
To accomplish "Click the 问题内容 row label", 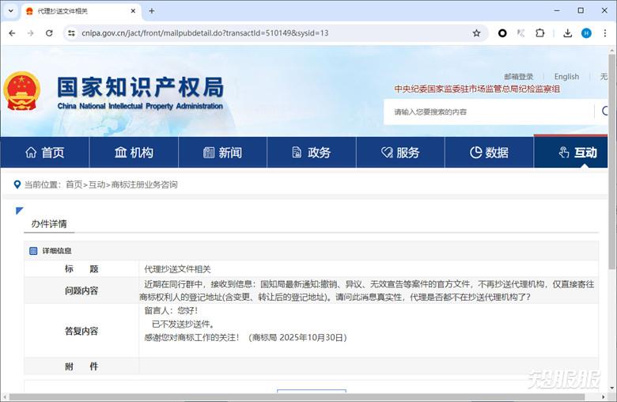I will (81, 290).
